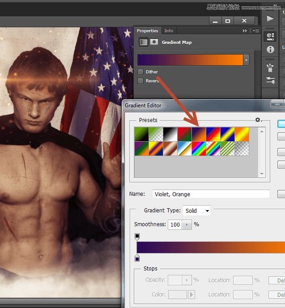Switch to the Info tab
The width and height of the screenshot is (285, 308).
(169, 31)
